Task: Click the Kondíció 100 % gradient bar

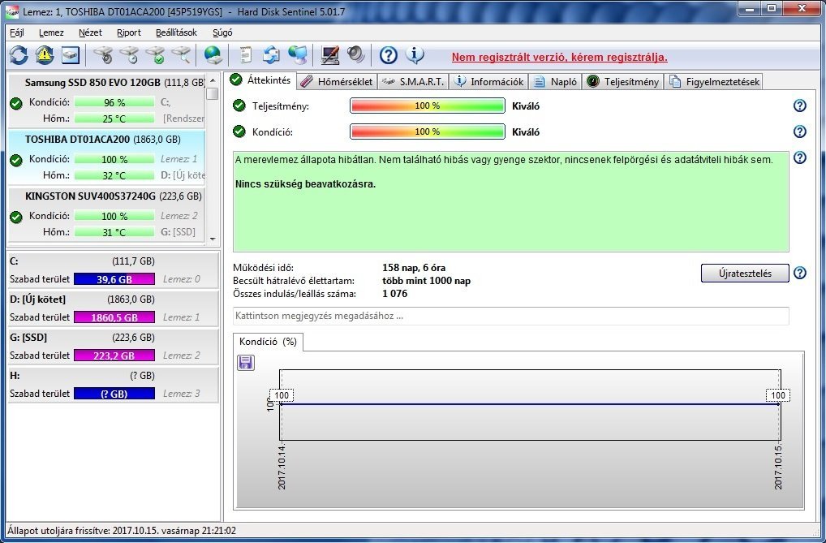Action: [x=428, y=131]
